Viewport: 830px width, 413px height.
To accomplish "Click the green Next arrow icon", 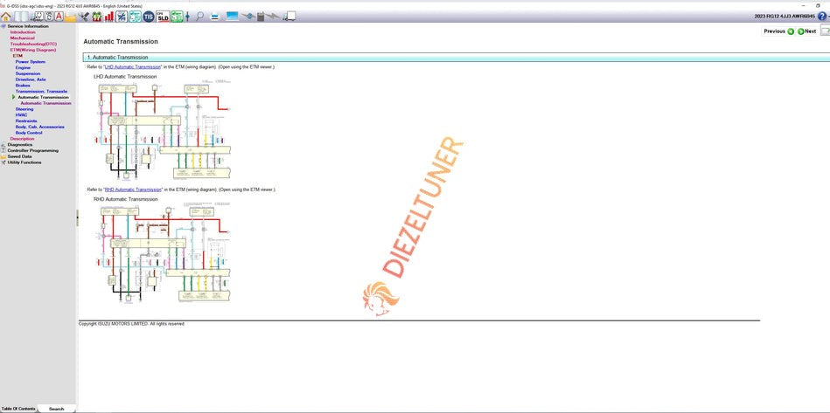I will click(800, 31).
